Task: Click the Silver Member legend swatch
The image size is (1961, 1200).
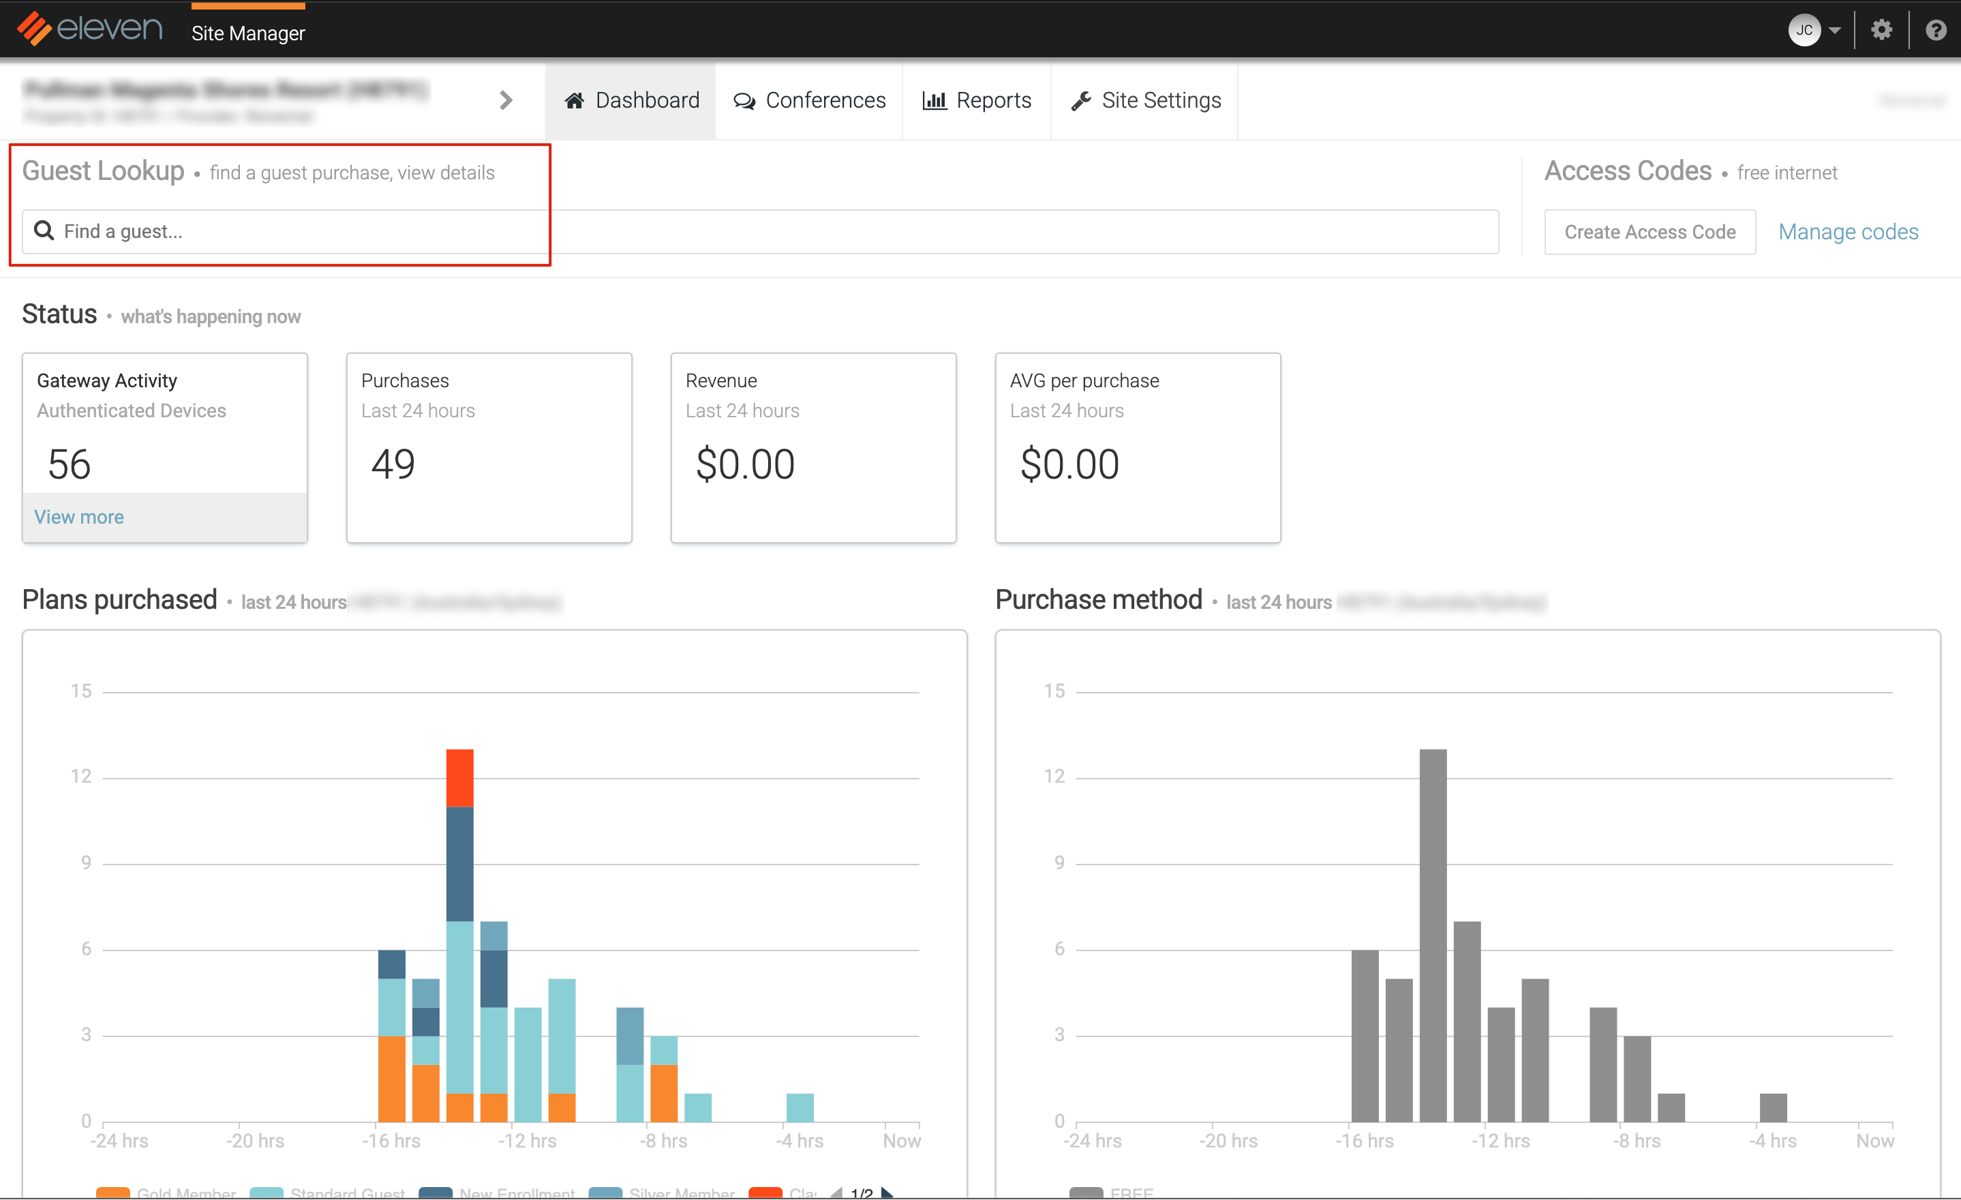Action: tap(605, 1192)
